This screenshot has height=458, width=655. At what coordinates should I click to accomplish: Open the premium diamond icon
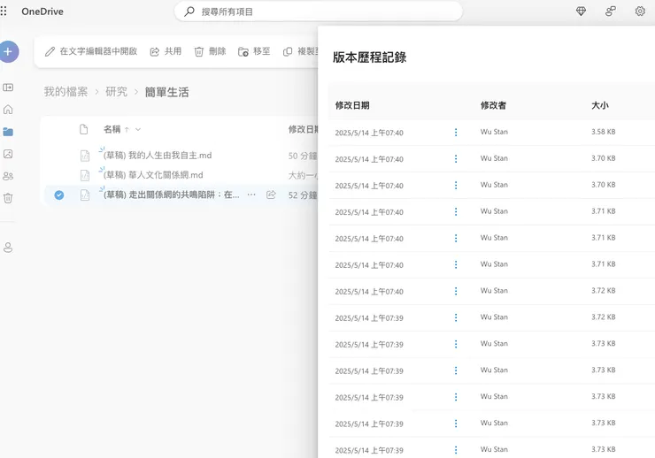pos(581,11)
